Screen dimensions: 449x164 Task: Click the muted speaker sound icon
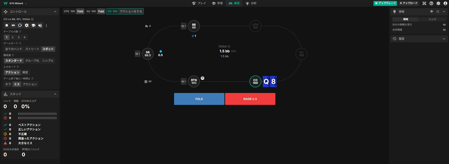[40, 26]
